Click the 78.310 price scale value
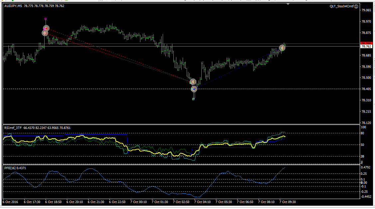Viewport: 375px width, 209px height. [x=366, y=100]
